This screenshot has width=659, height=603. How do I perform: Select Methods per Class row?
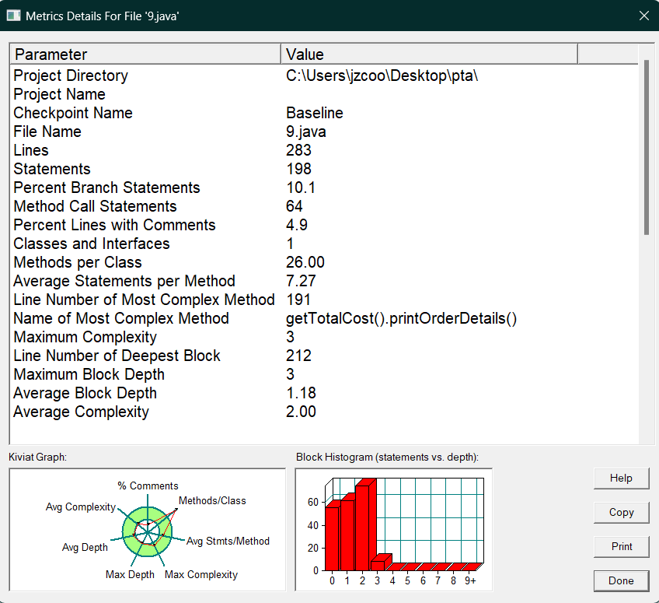[323, 262]
